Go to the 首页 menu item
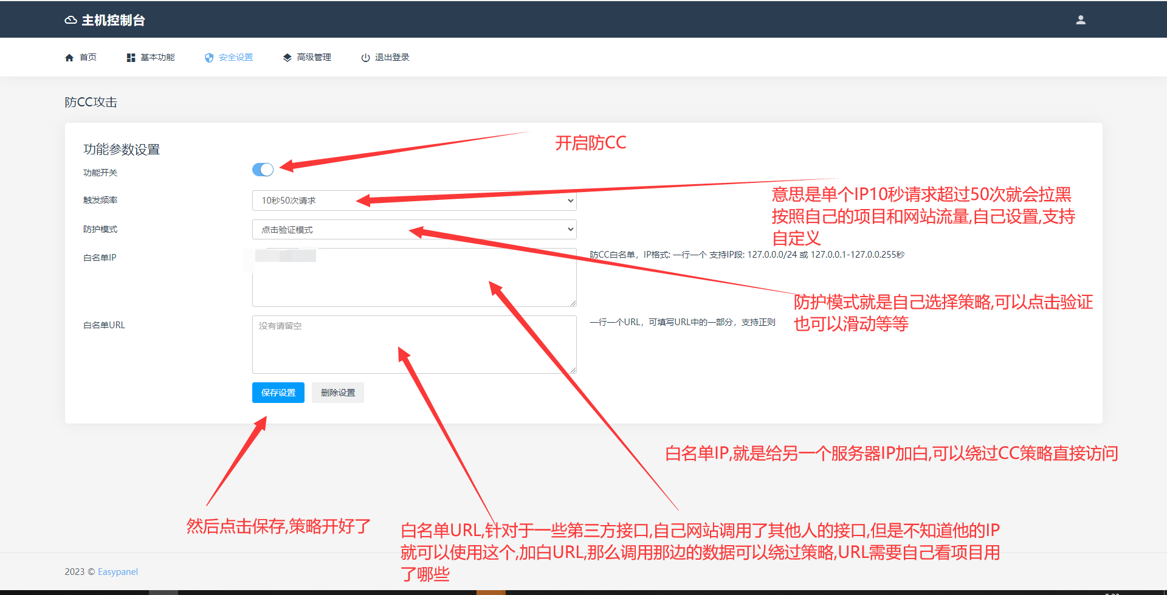 (88, 57)
